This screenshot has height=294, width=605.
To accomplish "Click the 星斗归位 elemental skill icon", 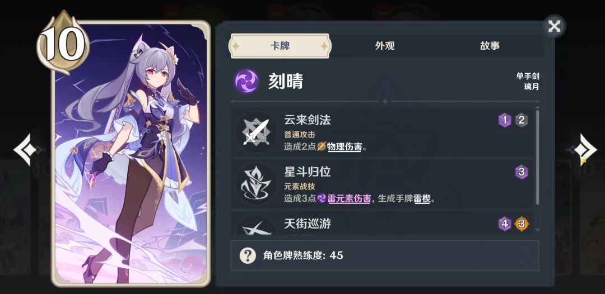I will coord(256,183).
